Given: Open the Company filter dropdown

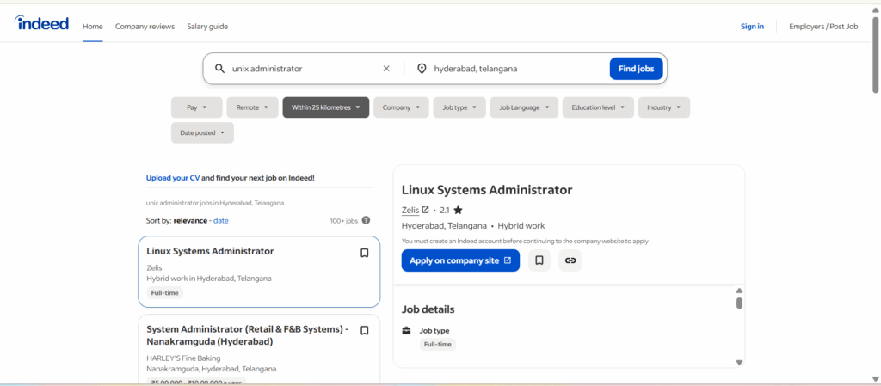Looking at the screenshot, I should point(401,107).
